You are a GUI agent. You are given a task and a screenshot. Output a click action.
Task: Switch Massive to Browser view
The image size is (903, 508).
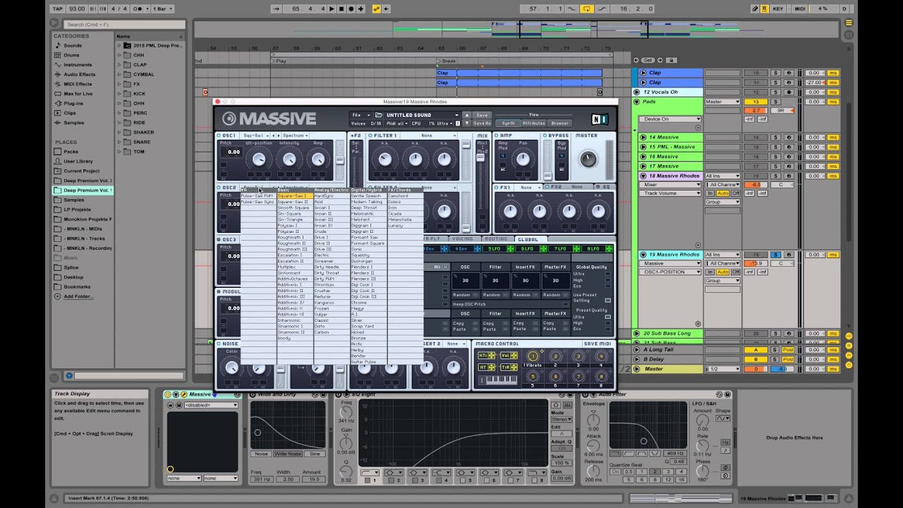click(x=559, y=123)
